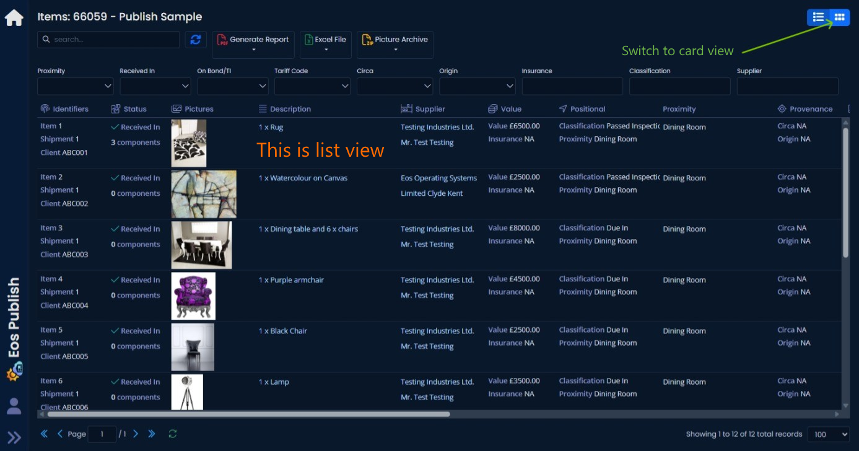
Task: Open the page size dropdown showing 100
Action: (831, 434)
